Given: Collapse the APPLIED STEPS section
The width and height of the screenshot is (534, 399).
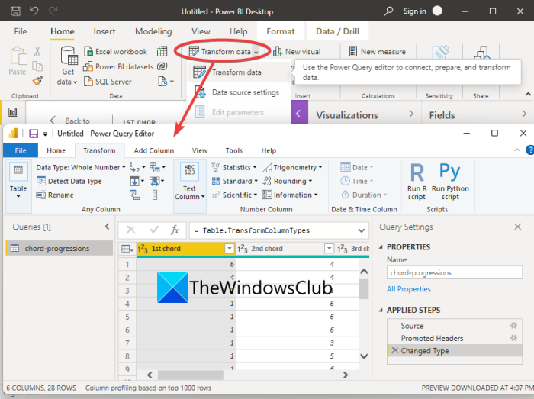Looking at the screenshot, I should (381, 311).
